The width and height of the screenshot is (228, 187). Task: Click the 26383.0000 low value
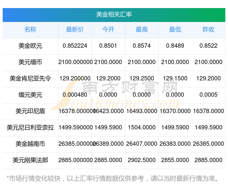point(175,144)
